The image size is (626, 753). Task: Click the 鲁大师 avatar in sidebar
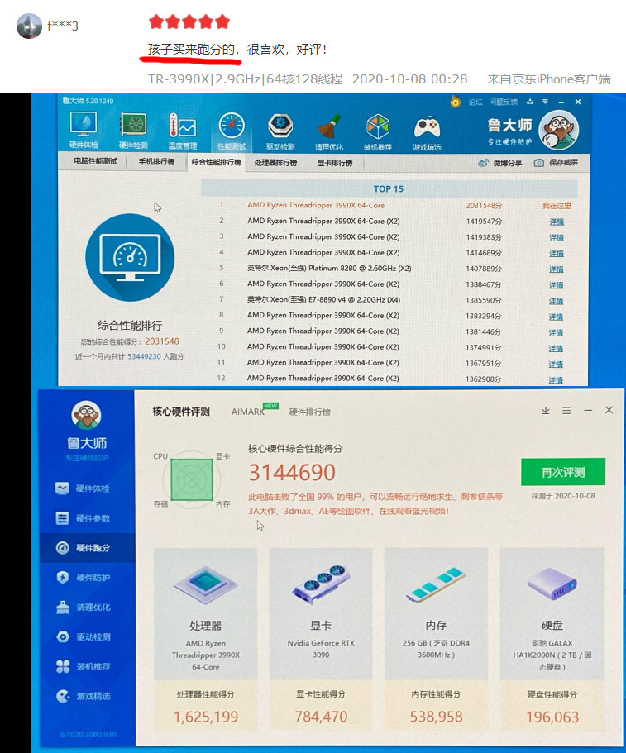coord(87,415)
